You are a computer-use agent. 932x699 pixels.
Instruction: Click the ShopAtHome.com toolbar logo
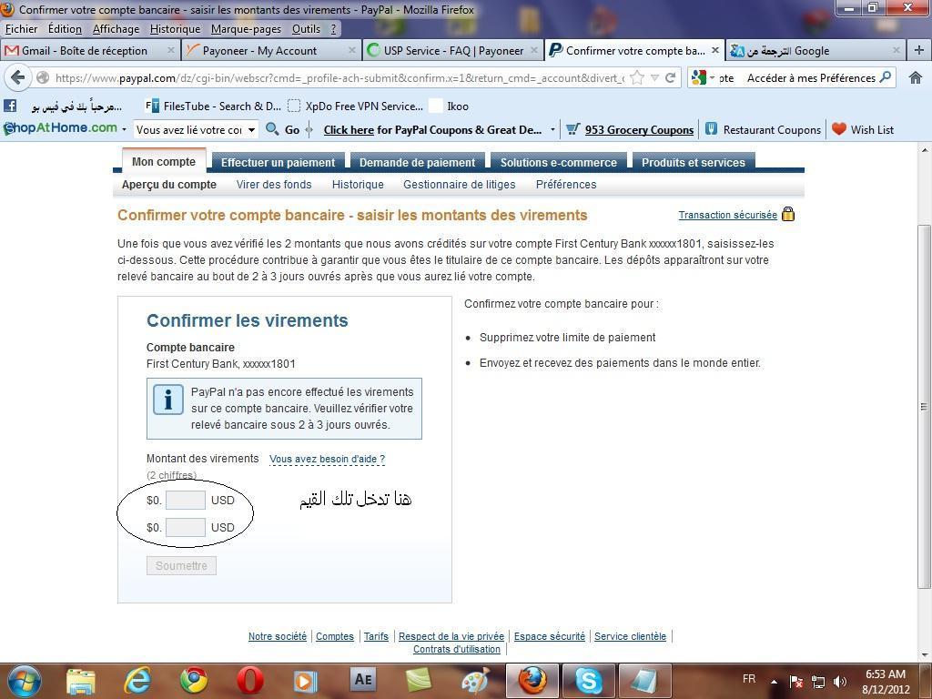[x=61, y=127]
